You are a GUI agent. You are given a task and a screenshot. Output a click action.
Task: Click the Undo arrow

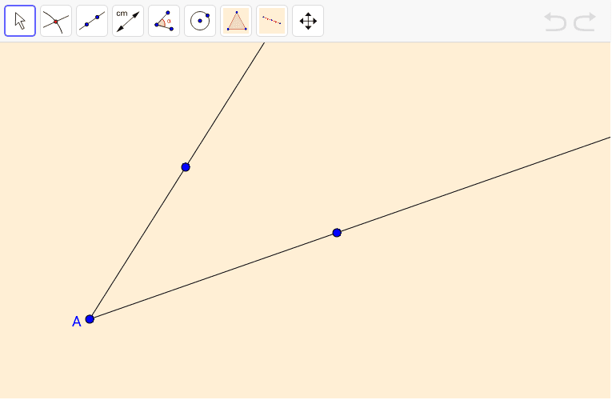coord(555,22)
